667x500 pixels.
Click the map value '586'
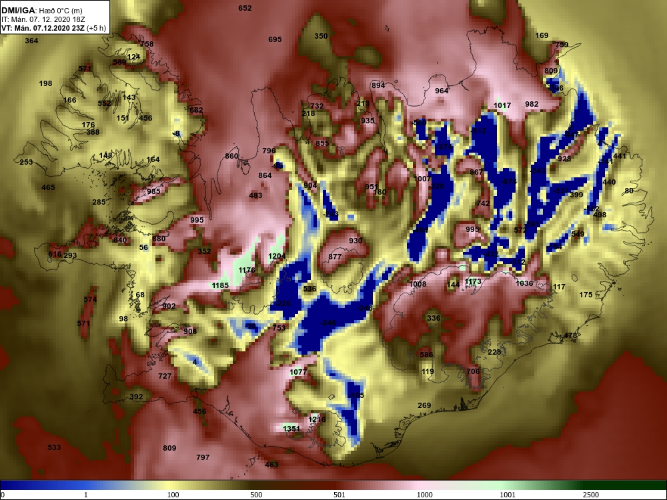pos(426,355)
